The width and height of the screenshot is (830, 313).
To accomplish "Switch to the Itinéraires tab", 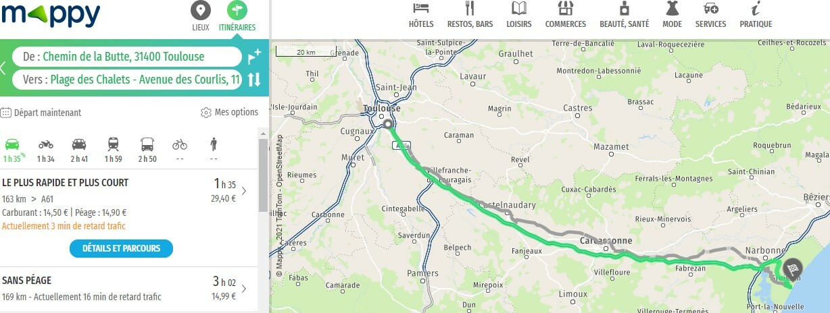I will pyautogui.click(x=237, y=17).
